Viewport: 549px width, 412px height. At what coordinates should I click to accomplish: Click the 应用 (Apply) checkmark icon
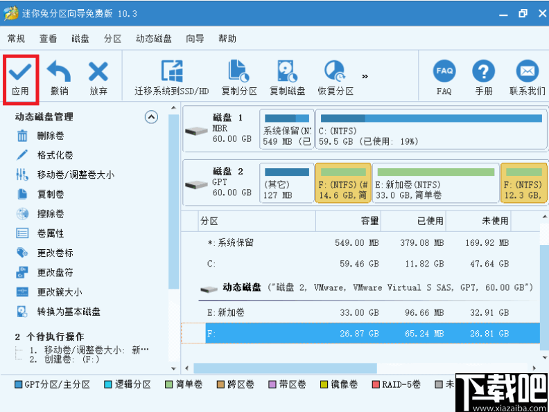tap(20, 71)
